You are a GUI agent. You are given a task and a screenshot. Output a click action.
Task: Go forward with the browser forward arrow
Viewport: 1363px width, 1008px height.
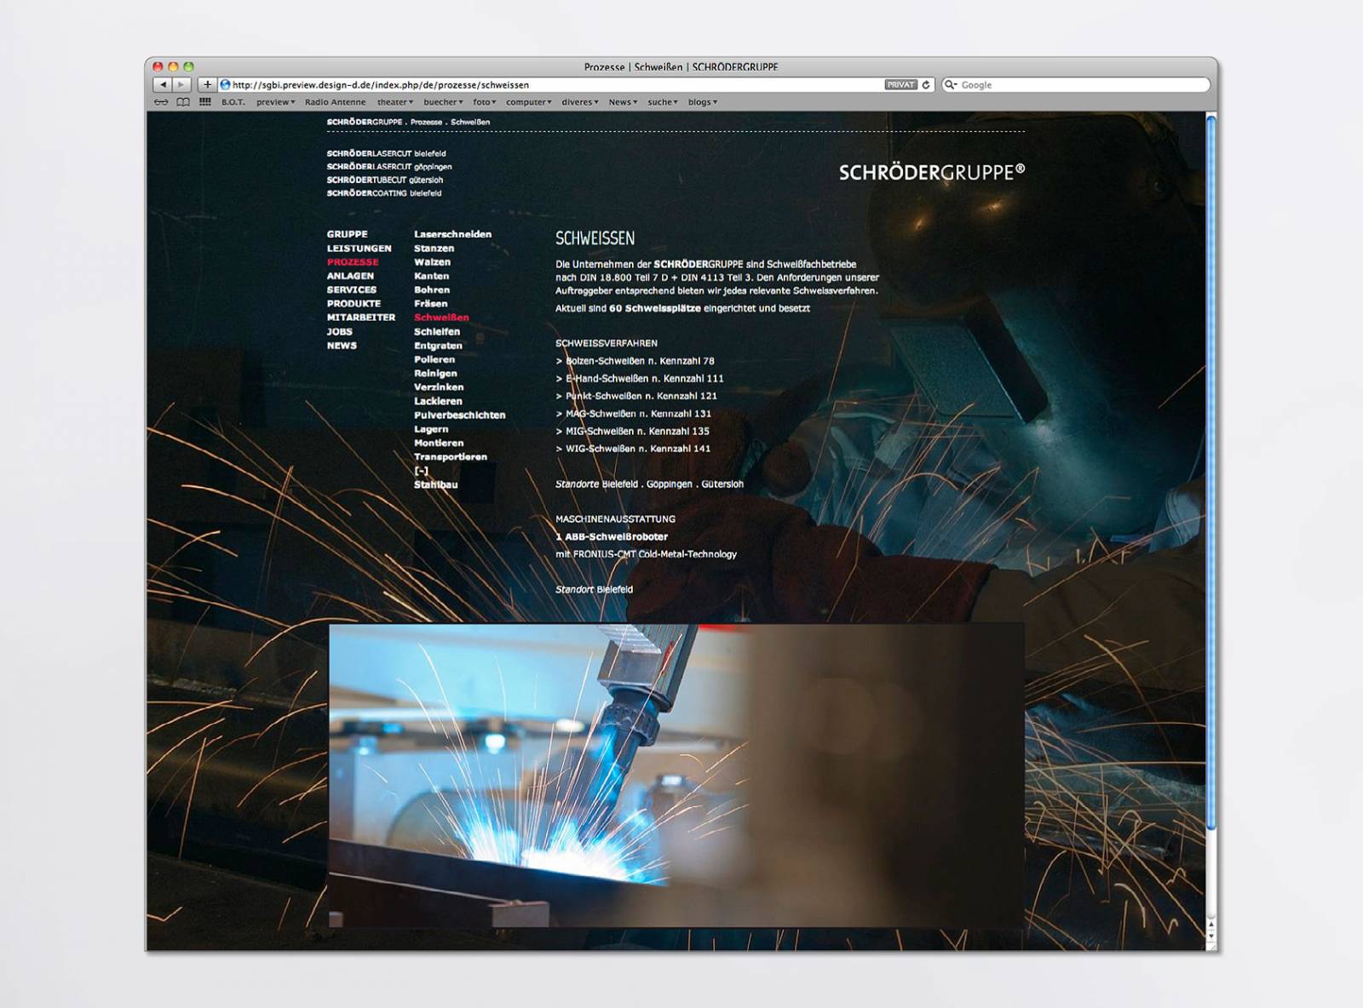point(181,85)
